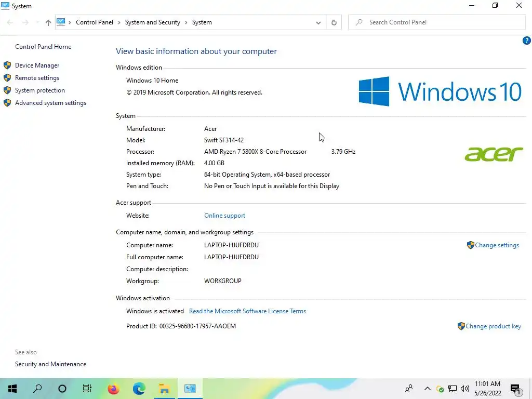Open the People icon in taskbar
This screenshot has height=399, width=532.
[x=409, y=389]
